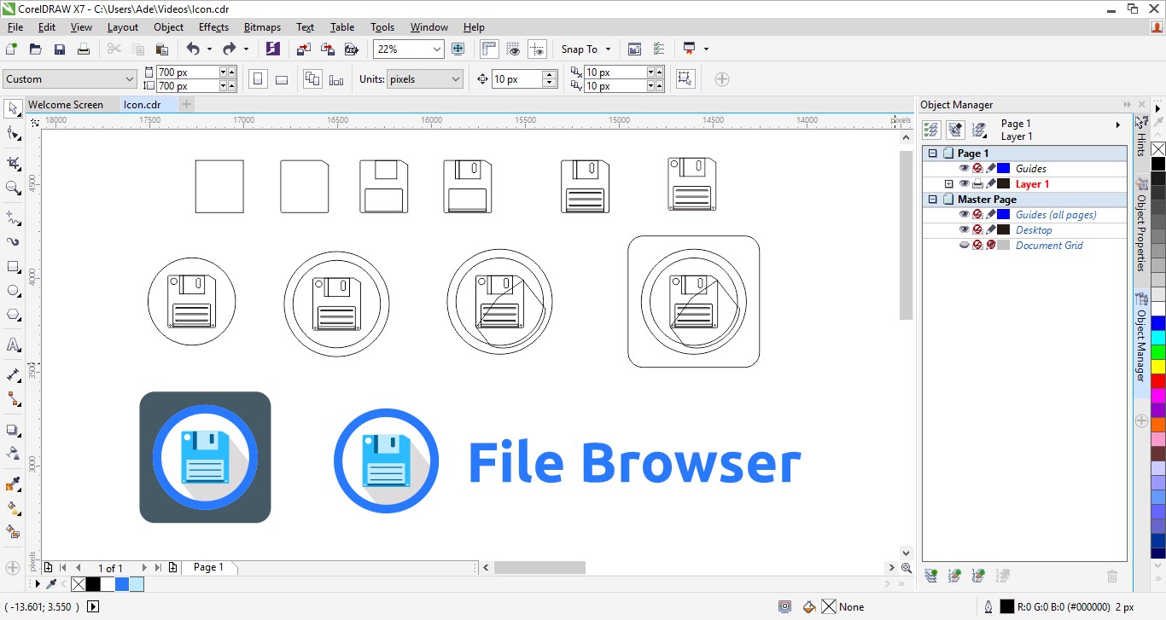
Task: Click the Save icon in the toolbar
Action: pyautogui.click(x=60, y=49)
